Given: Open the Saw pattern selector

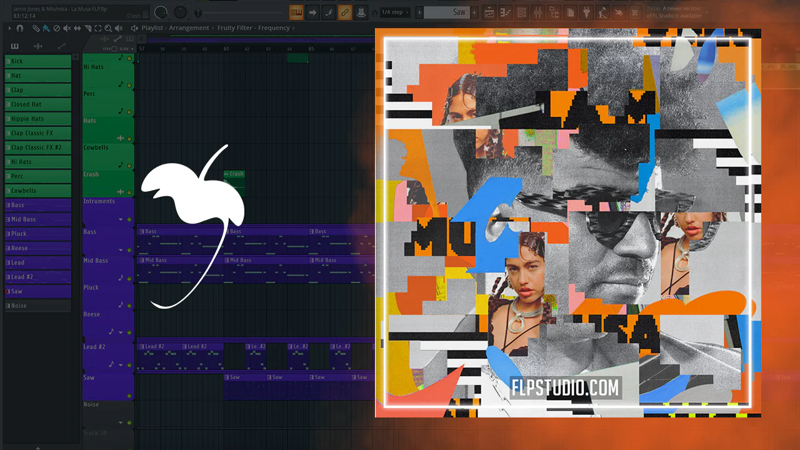Looking at the screenshot, I should coord(446,12).
